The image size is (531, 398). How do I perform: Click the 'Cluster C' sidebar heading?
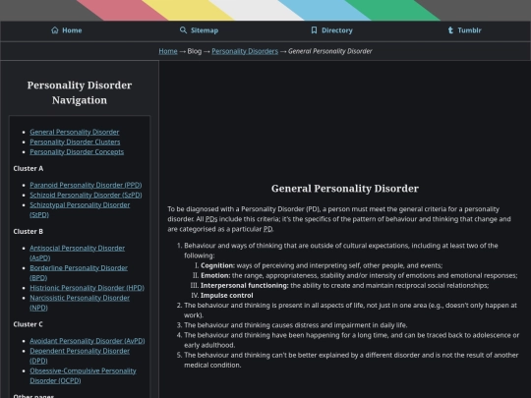(29, 324)
